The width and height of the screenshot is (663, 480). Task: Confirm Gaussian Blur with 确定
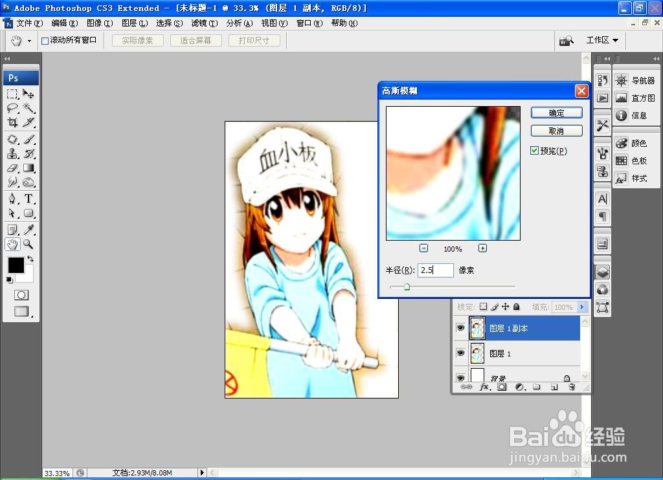pyautogui.click(x=556, y=113)
